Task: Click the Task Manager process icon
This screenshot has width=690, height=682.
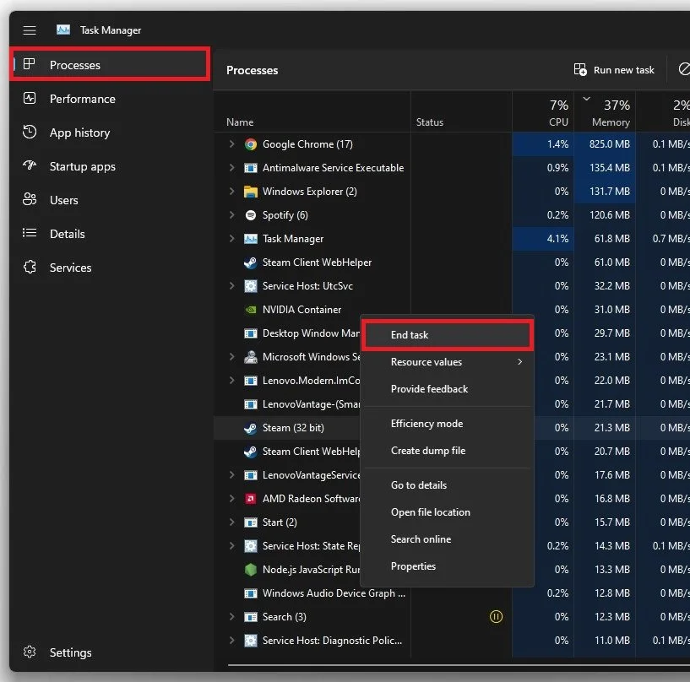Action: 251,239
